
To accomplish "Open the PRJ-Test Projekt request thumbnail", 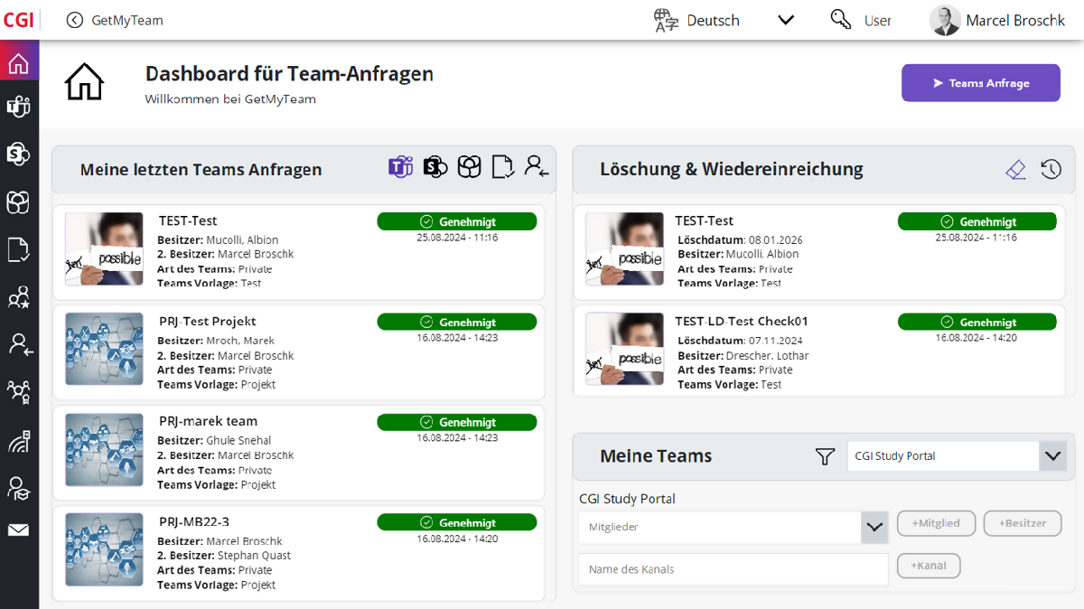I will (104, 349).
